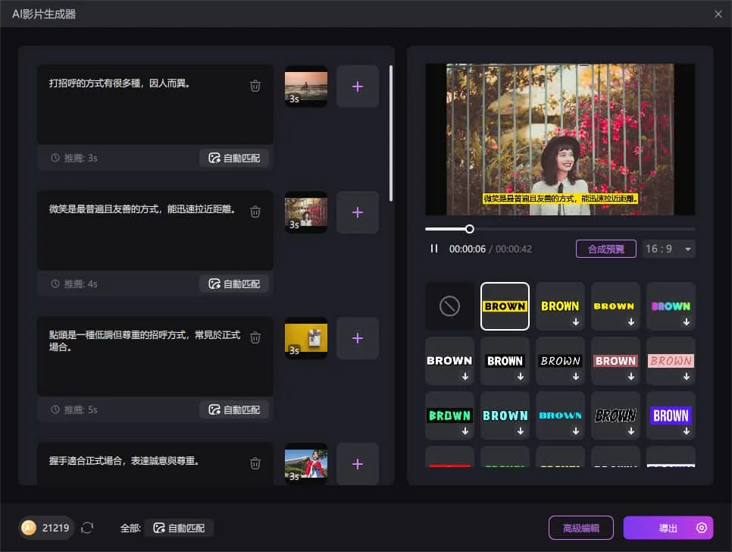The width and height of the screenshot is (732, 552).
Task: Click the playback progress slider
Action: (469, 228)
